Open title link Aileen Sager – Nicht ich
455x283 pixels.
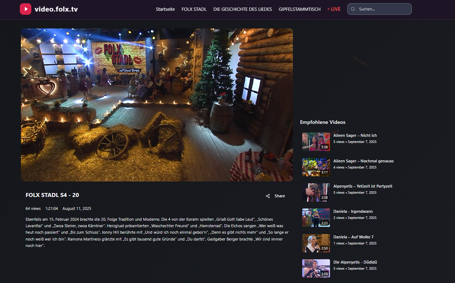pyautogui.click(x=355, y=135)
